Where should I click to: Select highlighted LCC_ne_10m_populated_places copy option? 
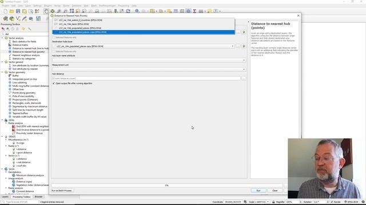pyautogui.click(x=144, y=32)
